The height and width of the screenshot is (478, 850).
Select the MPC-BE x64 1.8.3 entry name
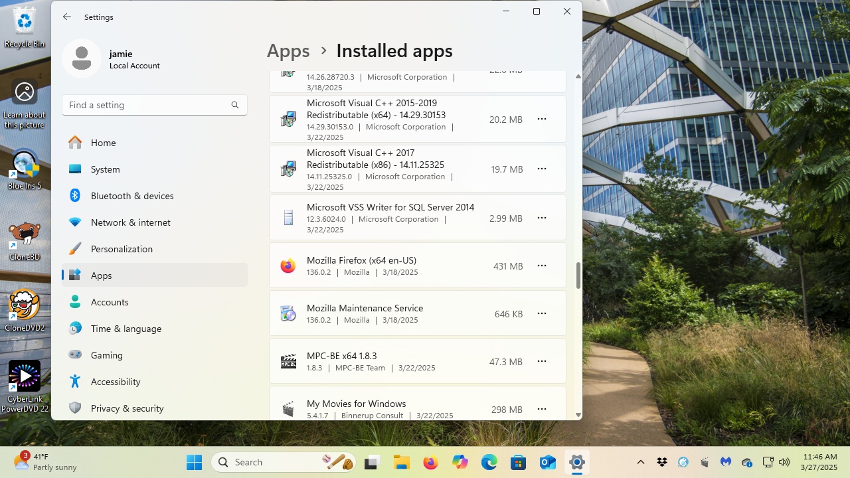coord(341,356)
